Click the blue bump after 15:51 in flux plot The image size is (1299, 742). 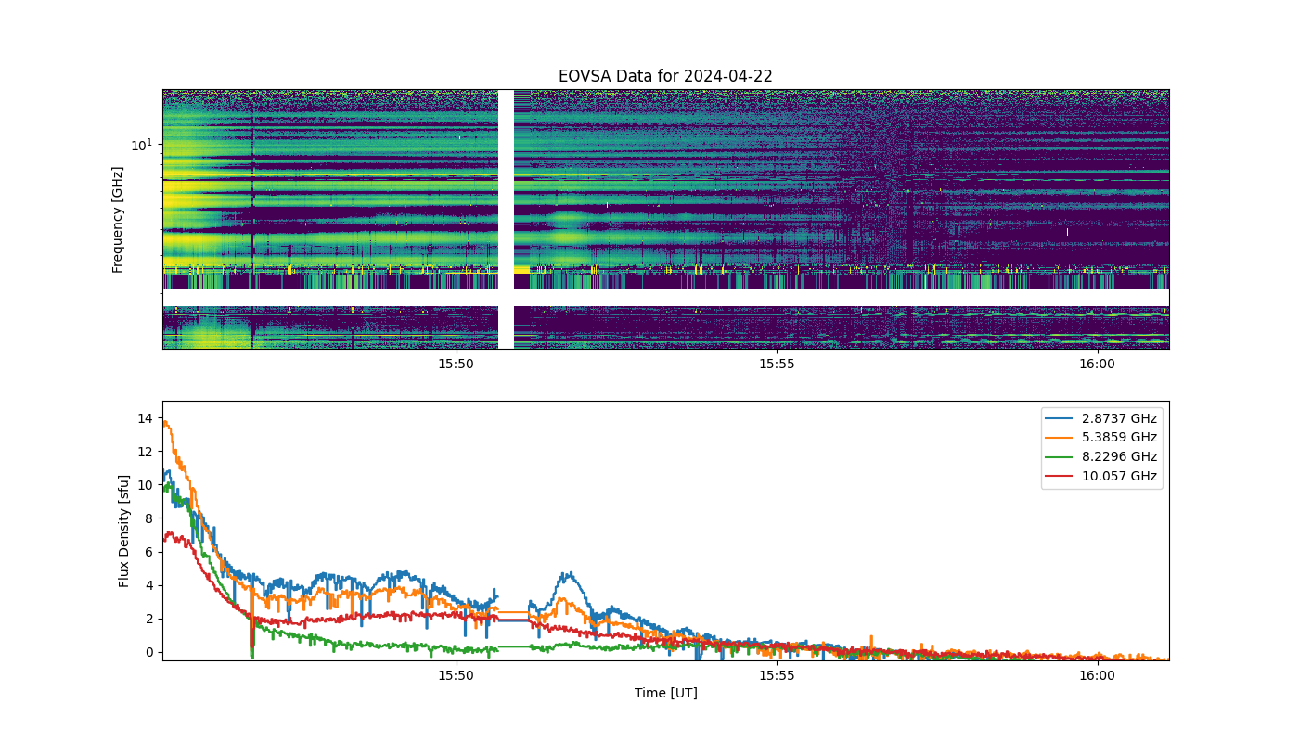[x=568, y=576]
